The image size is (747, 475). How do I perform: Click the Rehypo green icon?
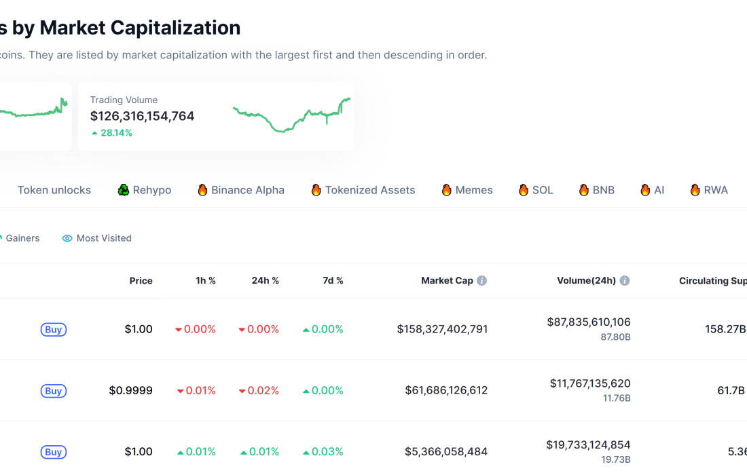pyautogui.click(x=124, y=190)
